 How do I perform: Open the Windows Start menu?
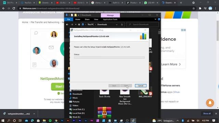pyautogui.click(x=3, y=121)
